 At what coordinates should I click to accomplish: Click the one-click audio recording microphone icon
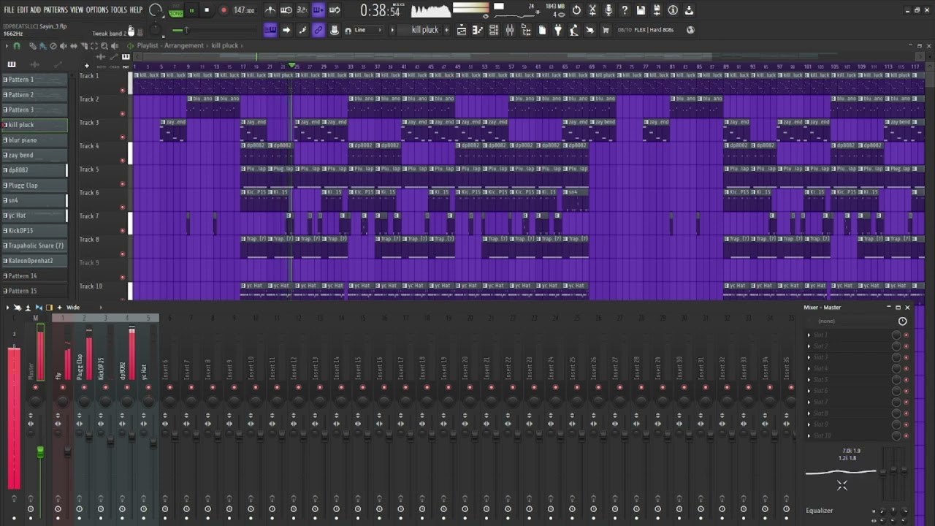click(x=608, y=10)
